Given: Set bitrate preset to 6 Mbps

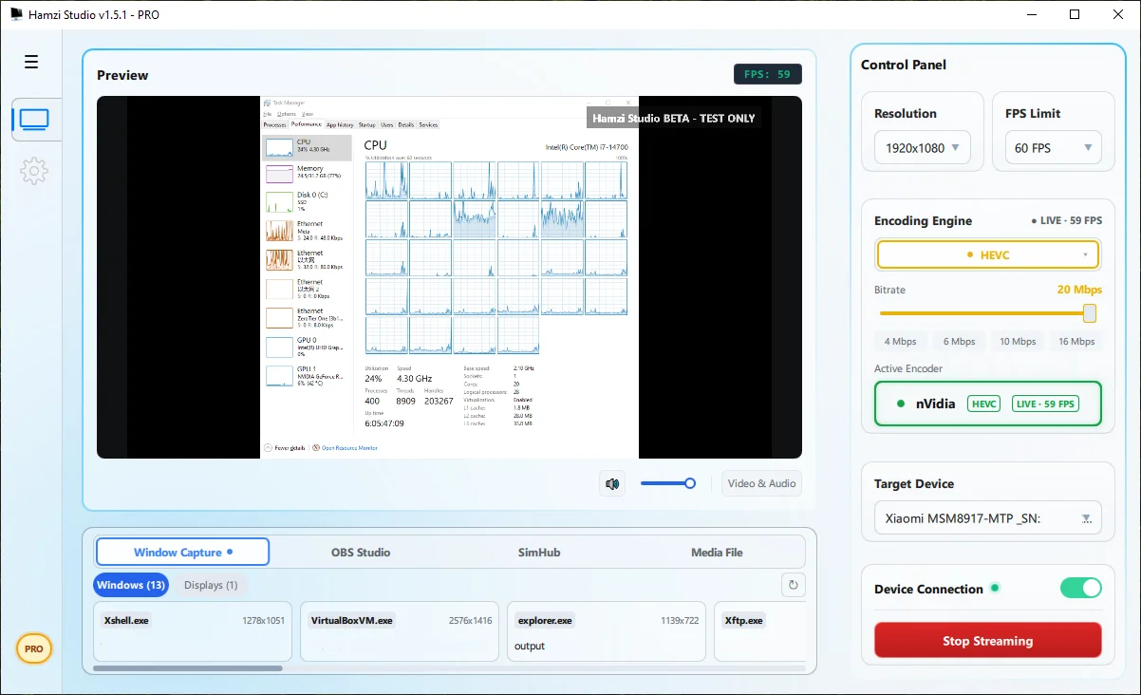Looking at the screenshot, I should [x=960, y=342].
